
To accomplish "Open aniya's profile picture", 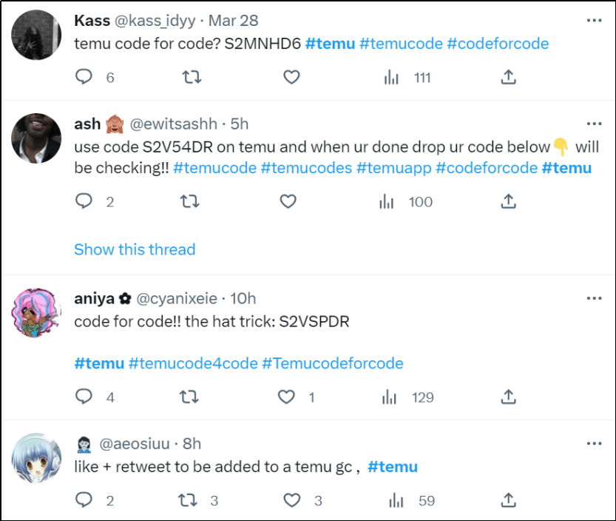I will tap(36, 312).
